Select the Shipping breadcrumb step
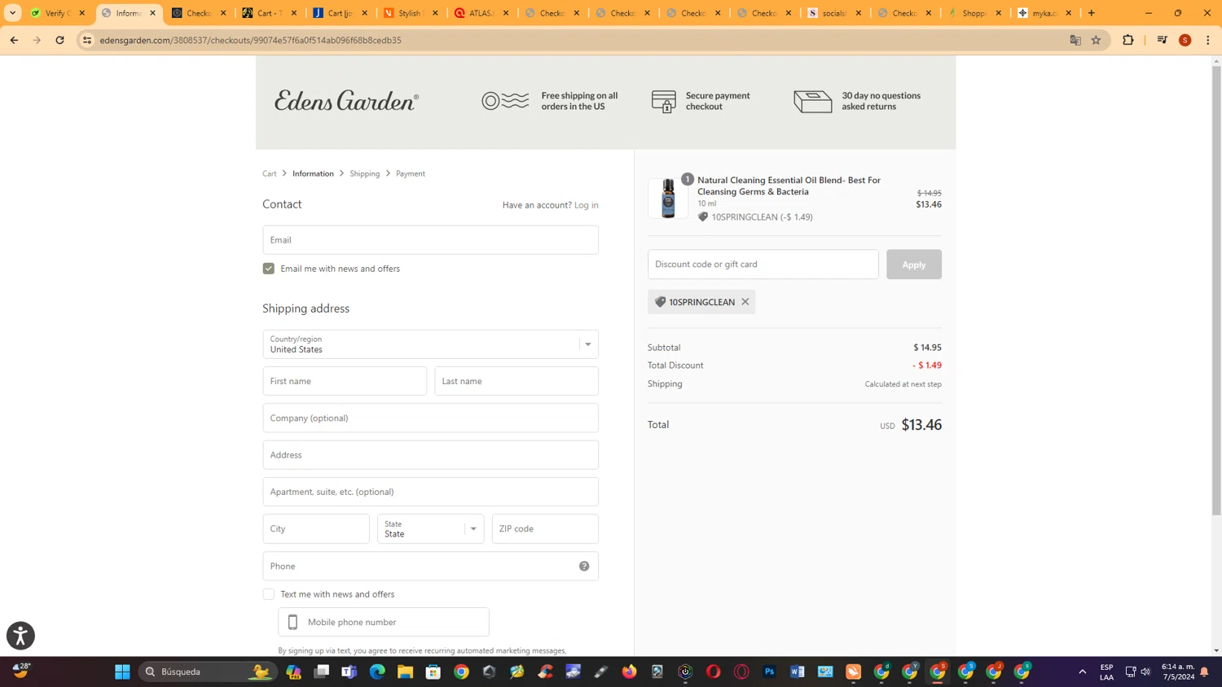1222x687 pixels. point(365,173)
